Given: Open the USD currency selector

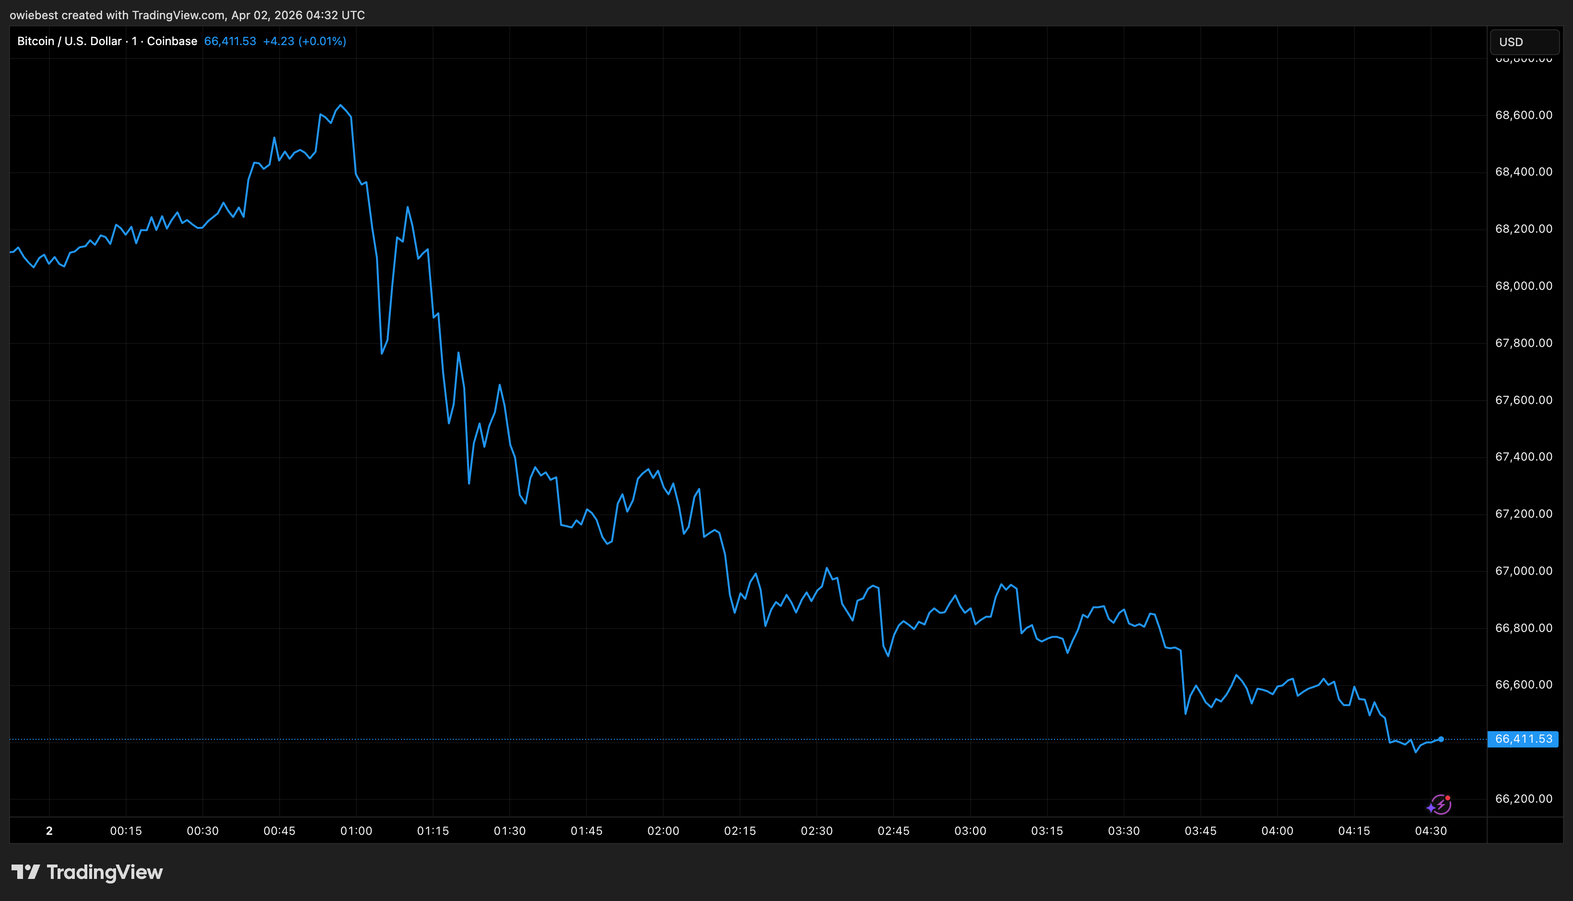Looking at the screenshot, I should click(1524, 42).
